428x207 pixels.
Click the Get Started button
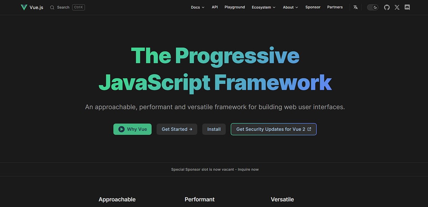click(177, 129)
